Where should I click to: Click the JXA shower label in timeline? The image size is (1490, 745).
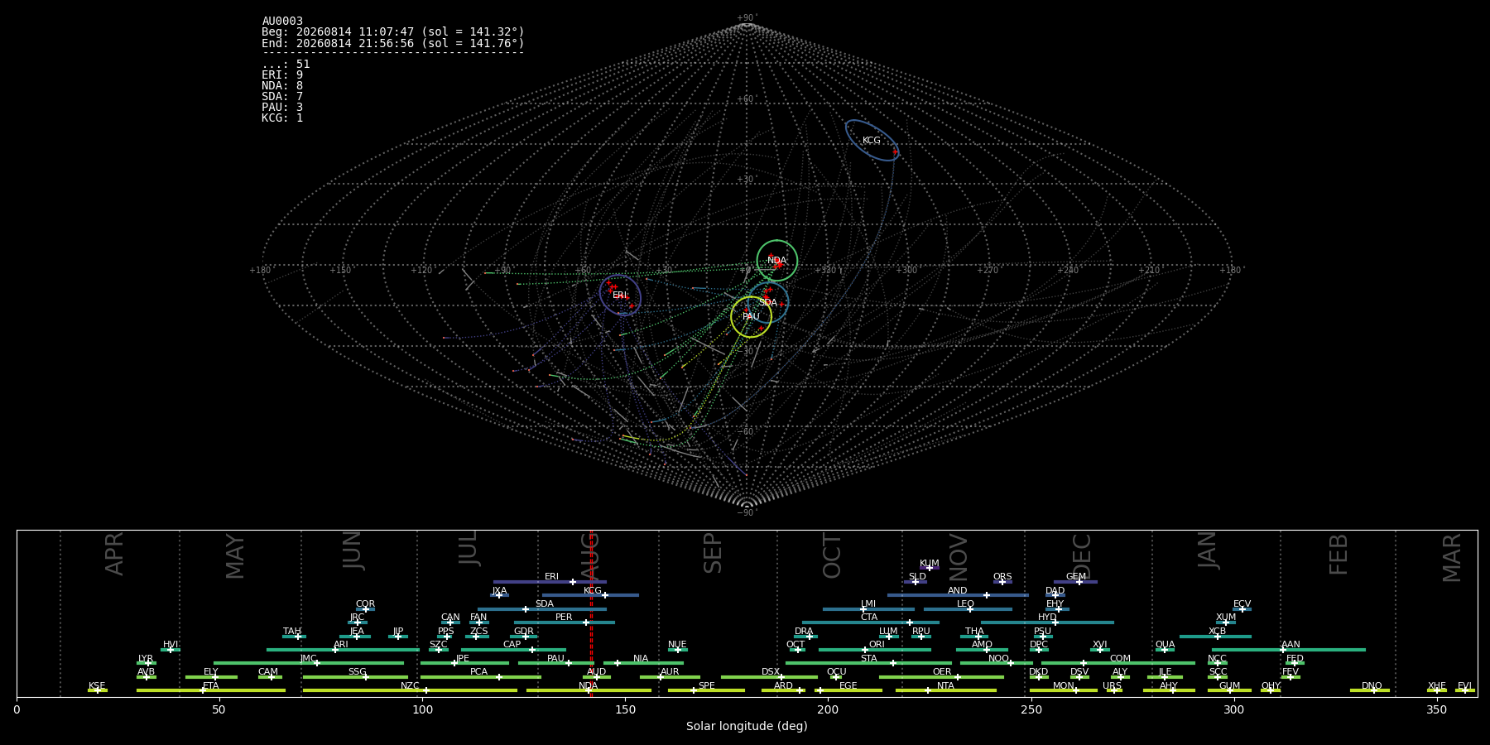[499, 591]
